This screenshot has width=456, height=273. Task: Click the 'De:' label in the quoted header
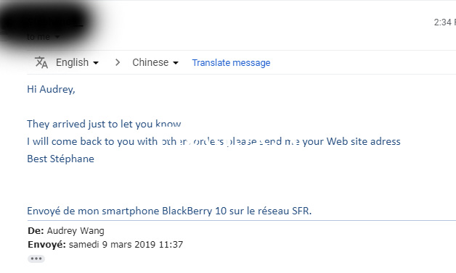[x=36, y=231]
